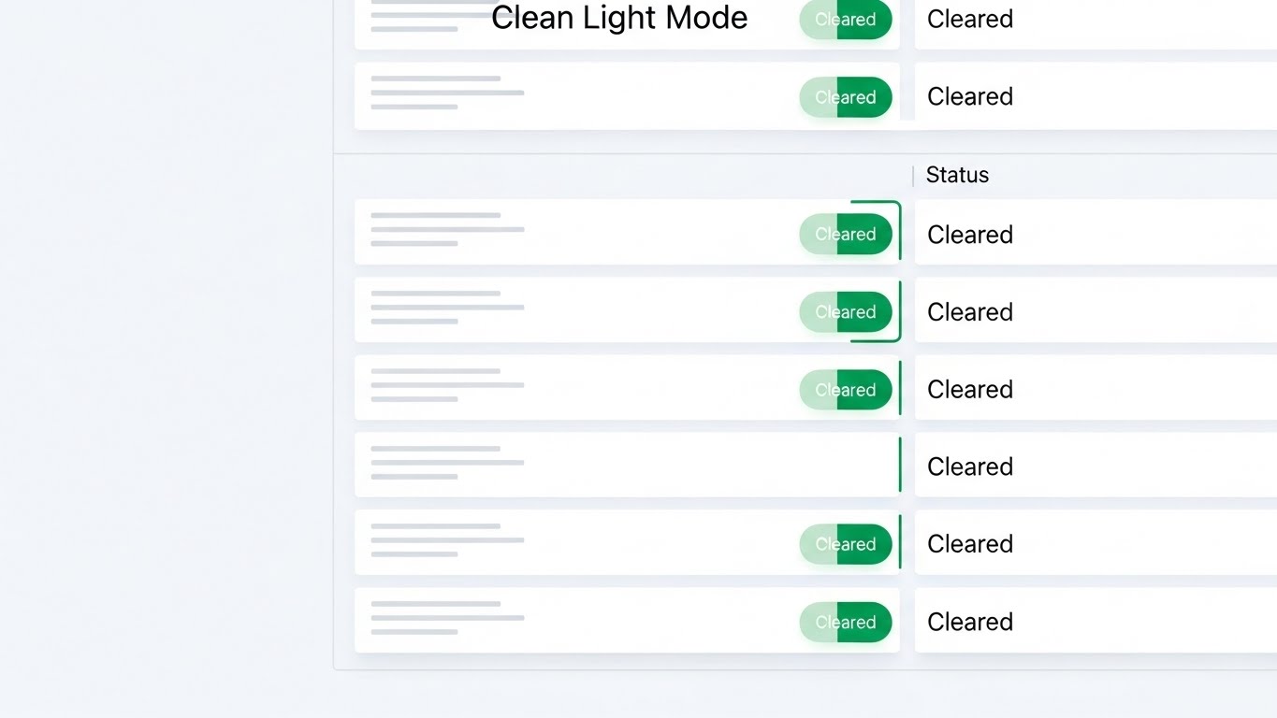Click Cleared status next to the row without a switch
Viewport: 1277px width, 718px height.
(970, 467)
